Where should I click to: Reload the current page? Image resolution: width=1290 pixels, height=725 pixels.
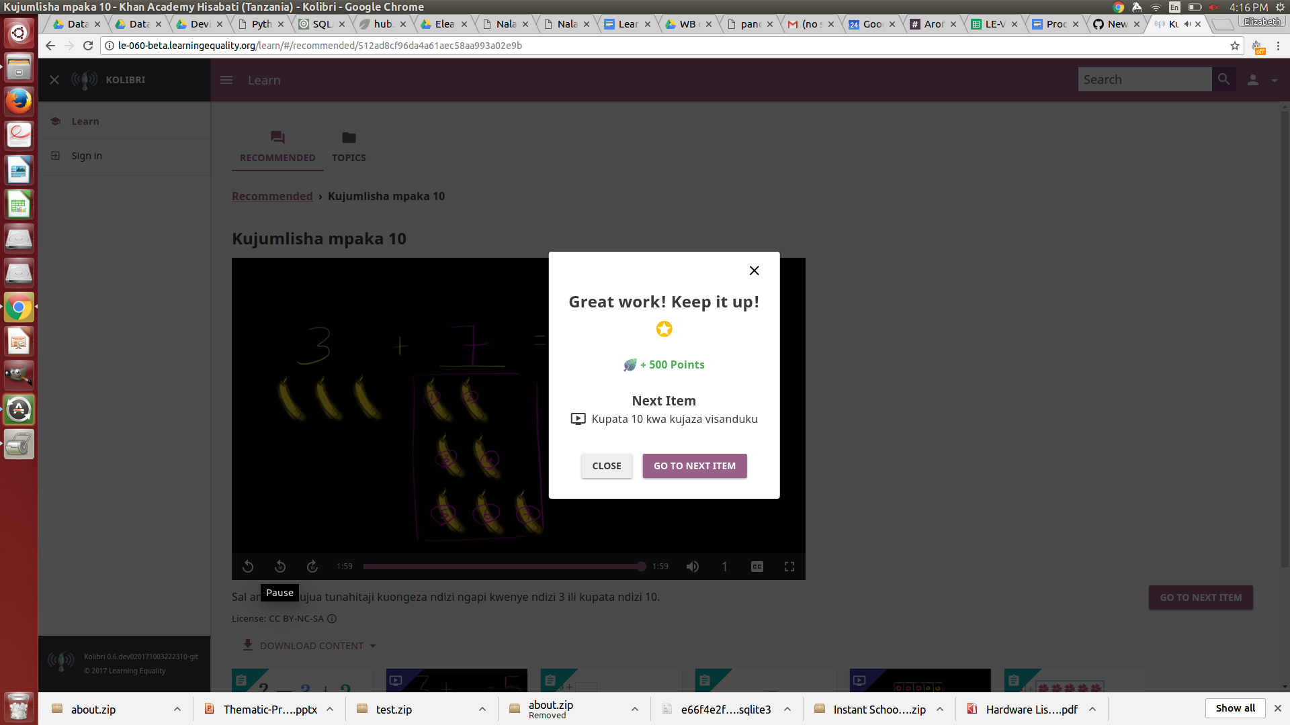click(x=88, y=46)
